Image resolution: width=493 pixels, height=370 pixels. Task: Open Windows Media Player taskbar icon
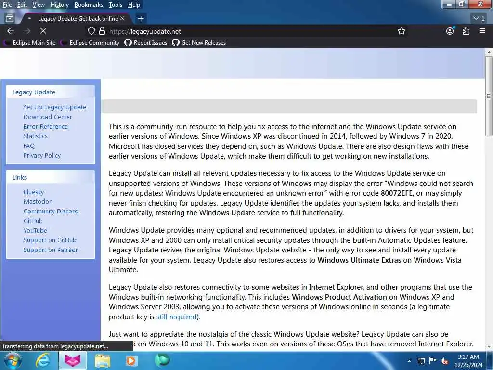[x=131, y=360]
